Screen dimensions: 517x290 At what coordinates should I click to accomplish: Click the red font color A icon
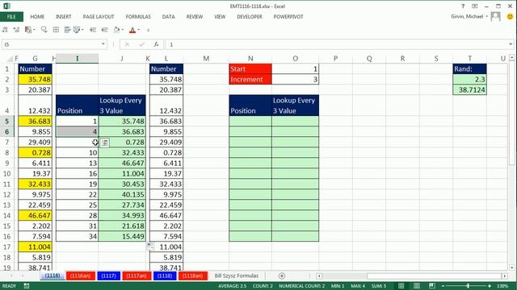pos(132,30)
